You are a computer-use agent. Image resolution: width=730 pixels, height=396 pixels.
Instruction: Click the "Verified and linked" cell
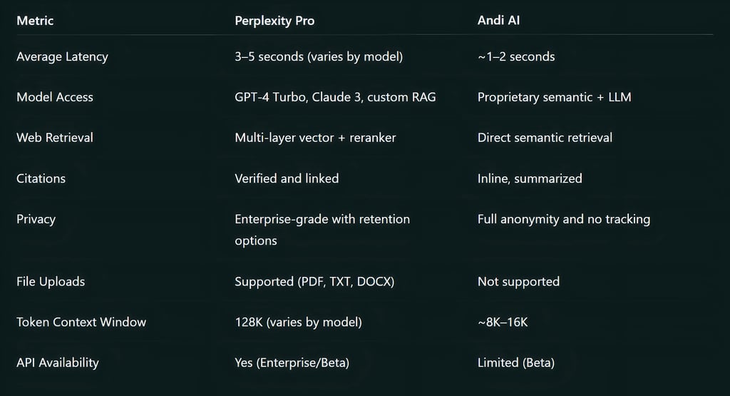[x=287, y=178]
